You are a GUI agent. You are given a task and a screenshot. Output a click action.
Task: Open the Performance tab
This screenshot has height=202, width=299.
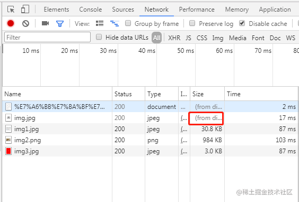pyautogui.click(x=197, y=10)
